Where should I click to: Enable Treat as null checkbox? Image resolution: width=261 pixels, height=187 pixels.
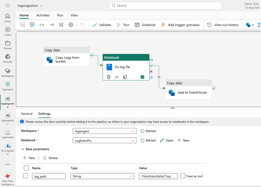point(183,176)
